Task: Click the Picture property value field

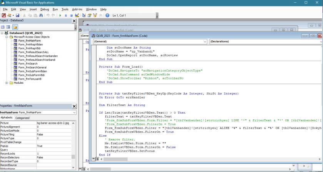Action: tap(54, 123)
